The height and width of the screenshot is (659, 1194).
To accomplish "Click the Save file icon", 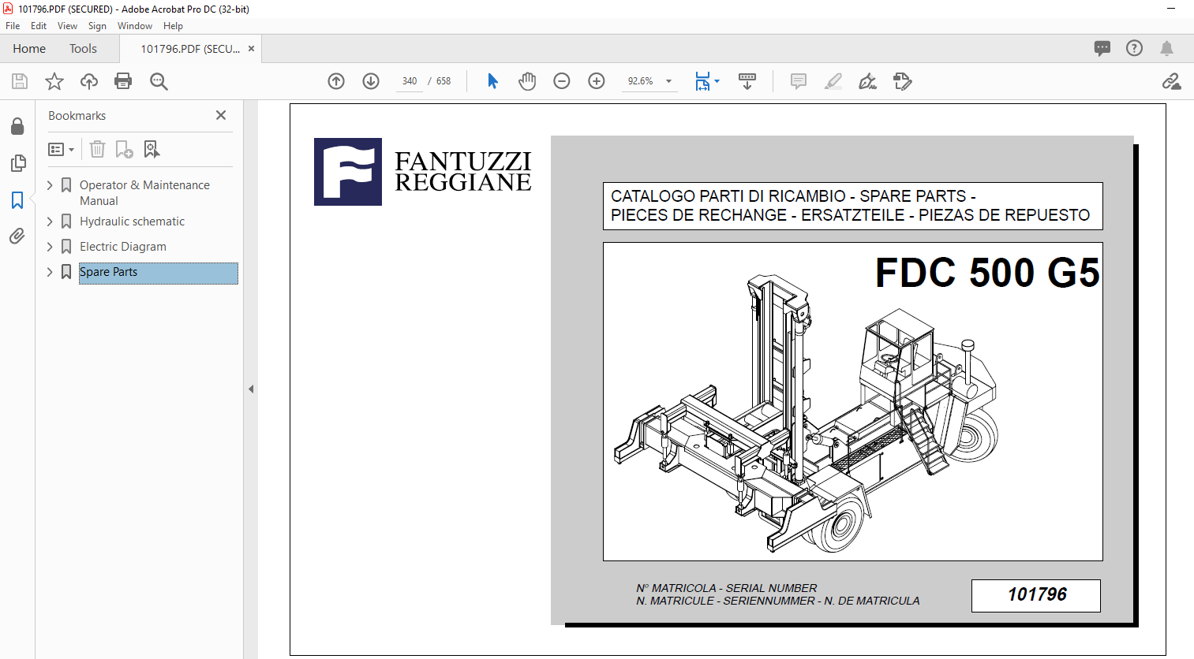I will [x=20, y=81].
